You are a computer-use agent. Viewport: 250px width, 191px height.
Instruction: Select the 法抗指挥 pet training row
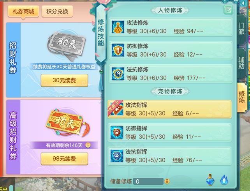pos(169,156)
